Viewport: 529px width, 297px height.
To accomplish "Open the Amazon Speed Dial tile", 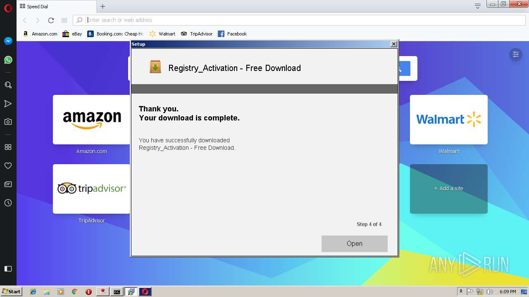I will click(x=91, y=120).
